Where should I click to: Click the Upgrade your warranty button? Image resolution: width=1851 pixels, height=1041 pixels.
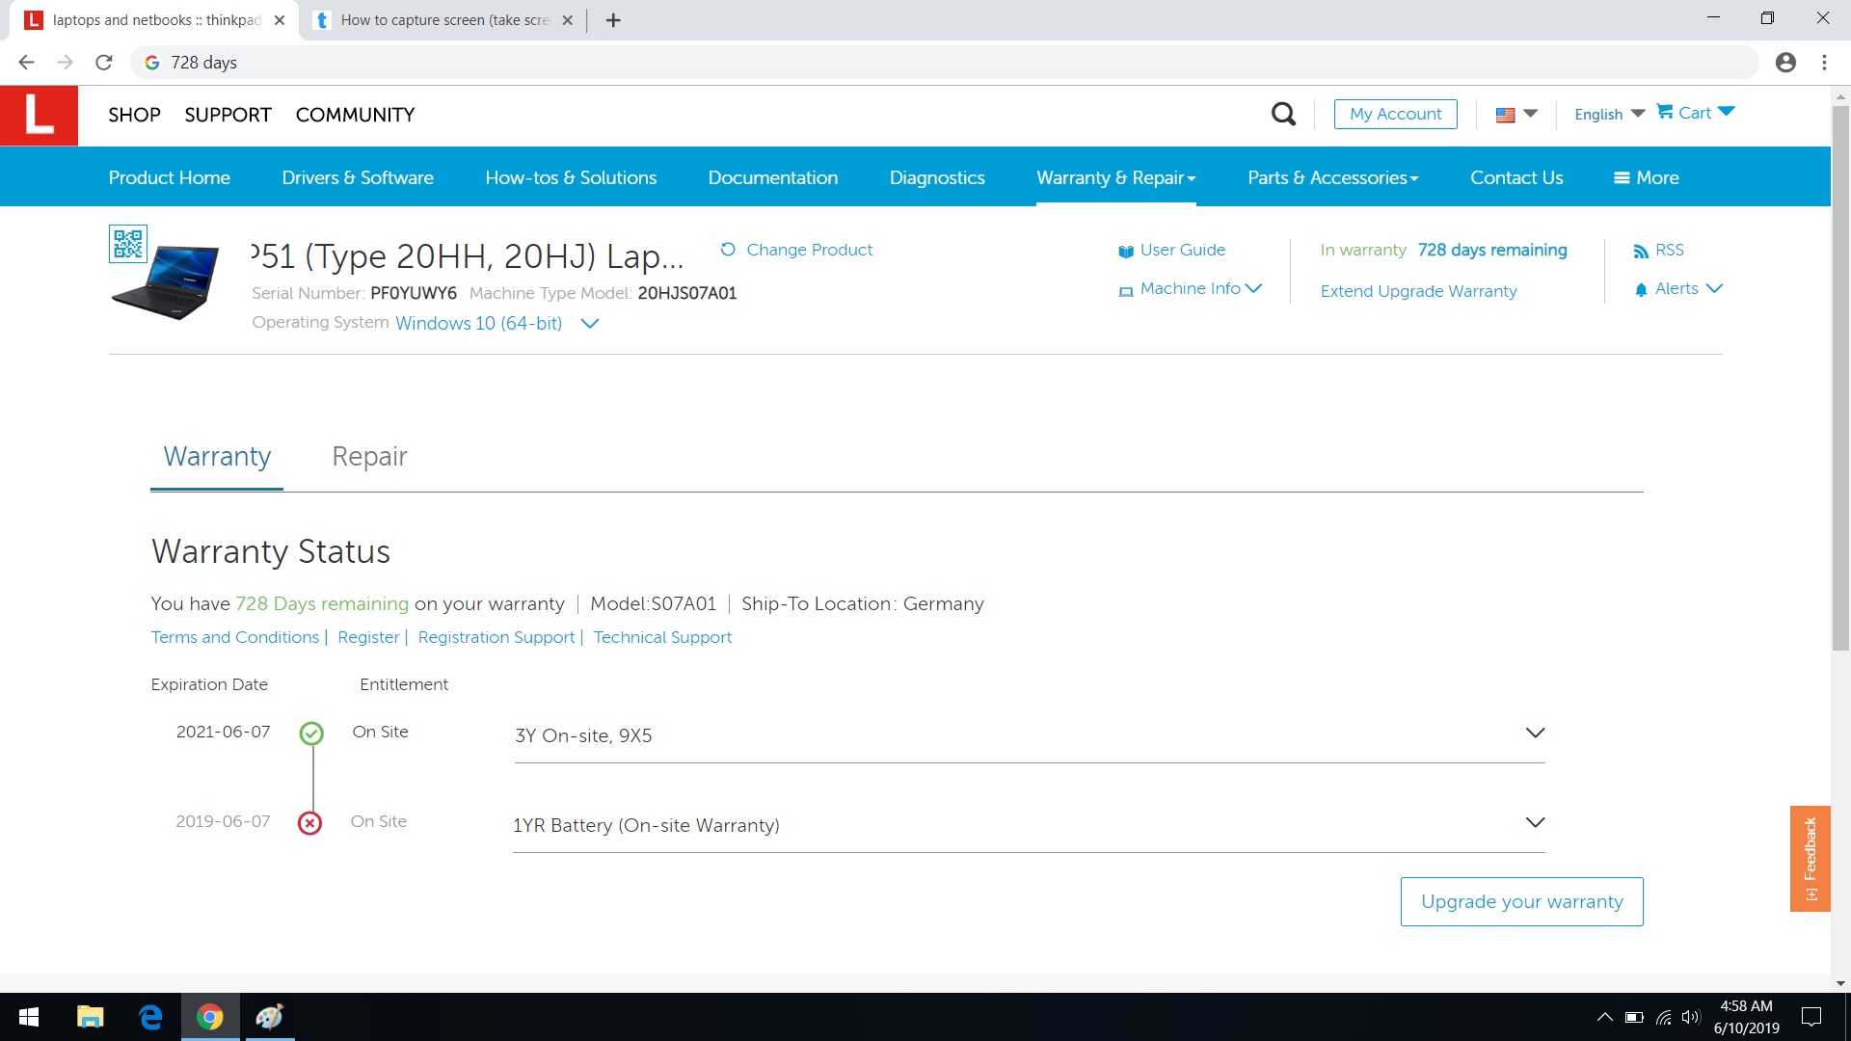[1521, 901]
